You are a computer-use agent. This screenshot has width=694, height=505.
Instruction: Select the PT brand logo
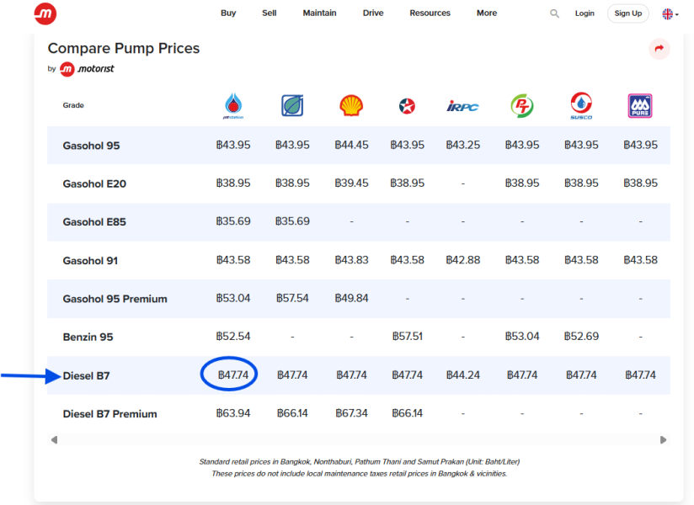pos(522,106)
